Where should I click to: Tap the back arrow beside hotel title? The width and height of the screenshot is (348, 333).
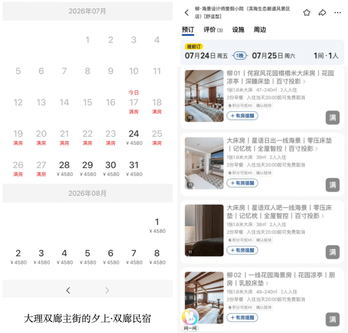187,13
